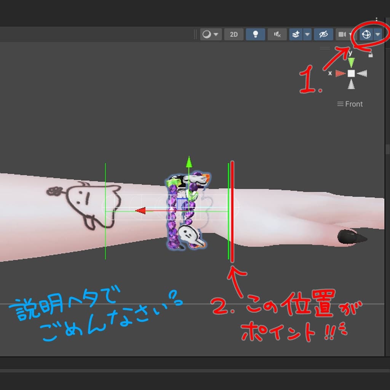Grab the green Y-axis move arrow
The width and height of the screenshot is (390, 390).
[189, 162]
